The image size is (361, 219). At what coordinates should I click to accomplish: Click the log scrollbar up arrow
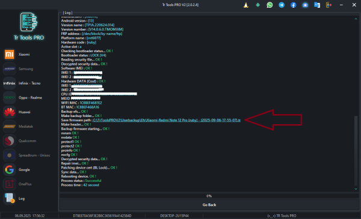356,19
